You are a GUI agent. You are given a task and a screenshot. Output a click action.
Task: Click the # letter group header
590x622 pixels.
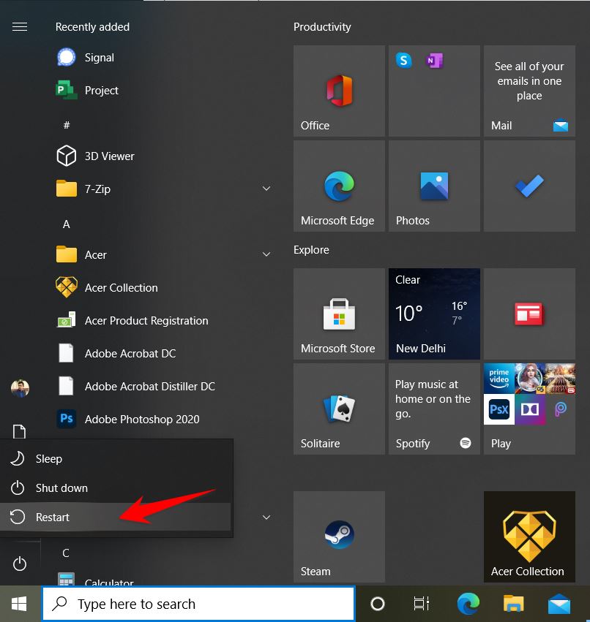(67, 126)
